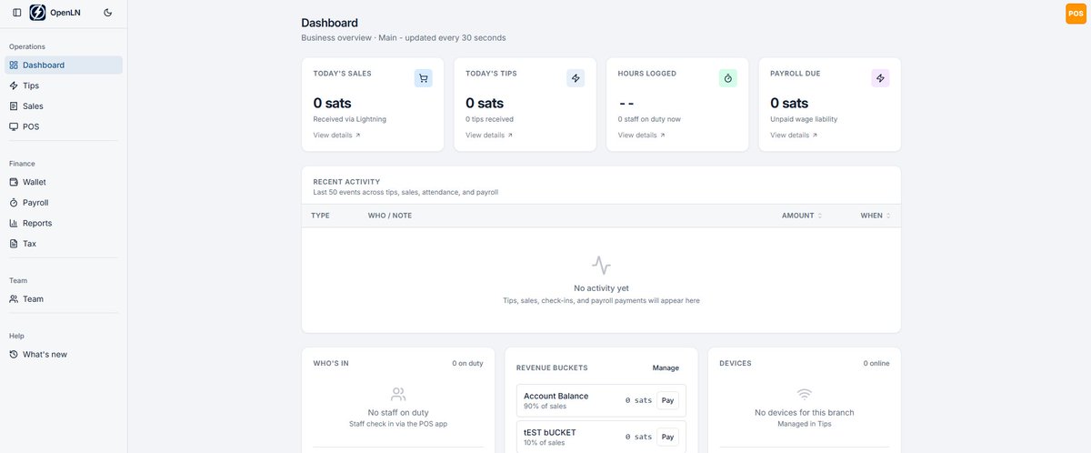Image resolution: width=1091 pixels, height=453 pixels.
Task: Pay the tEST bUCKET bucket
Action: [668, 437]
